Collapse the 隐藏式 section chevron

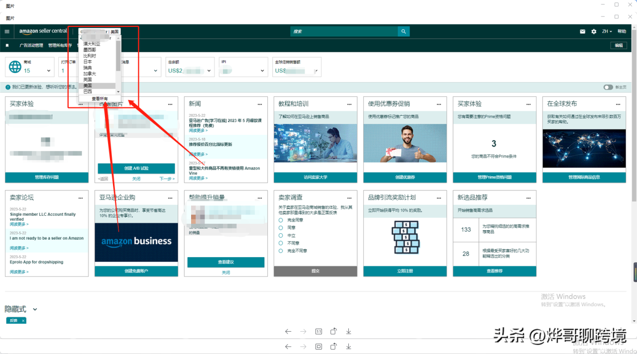(x=35, y=309)
